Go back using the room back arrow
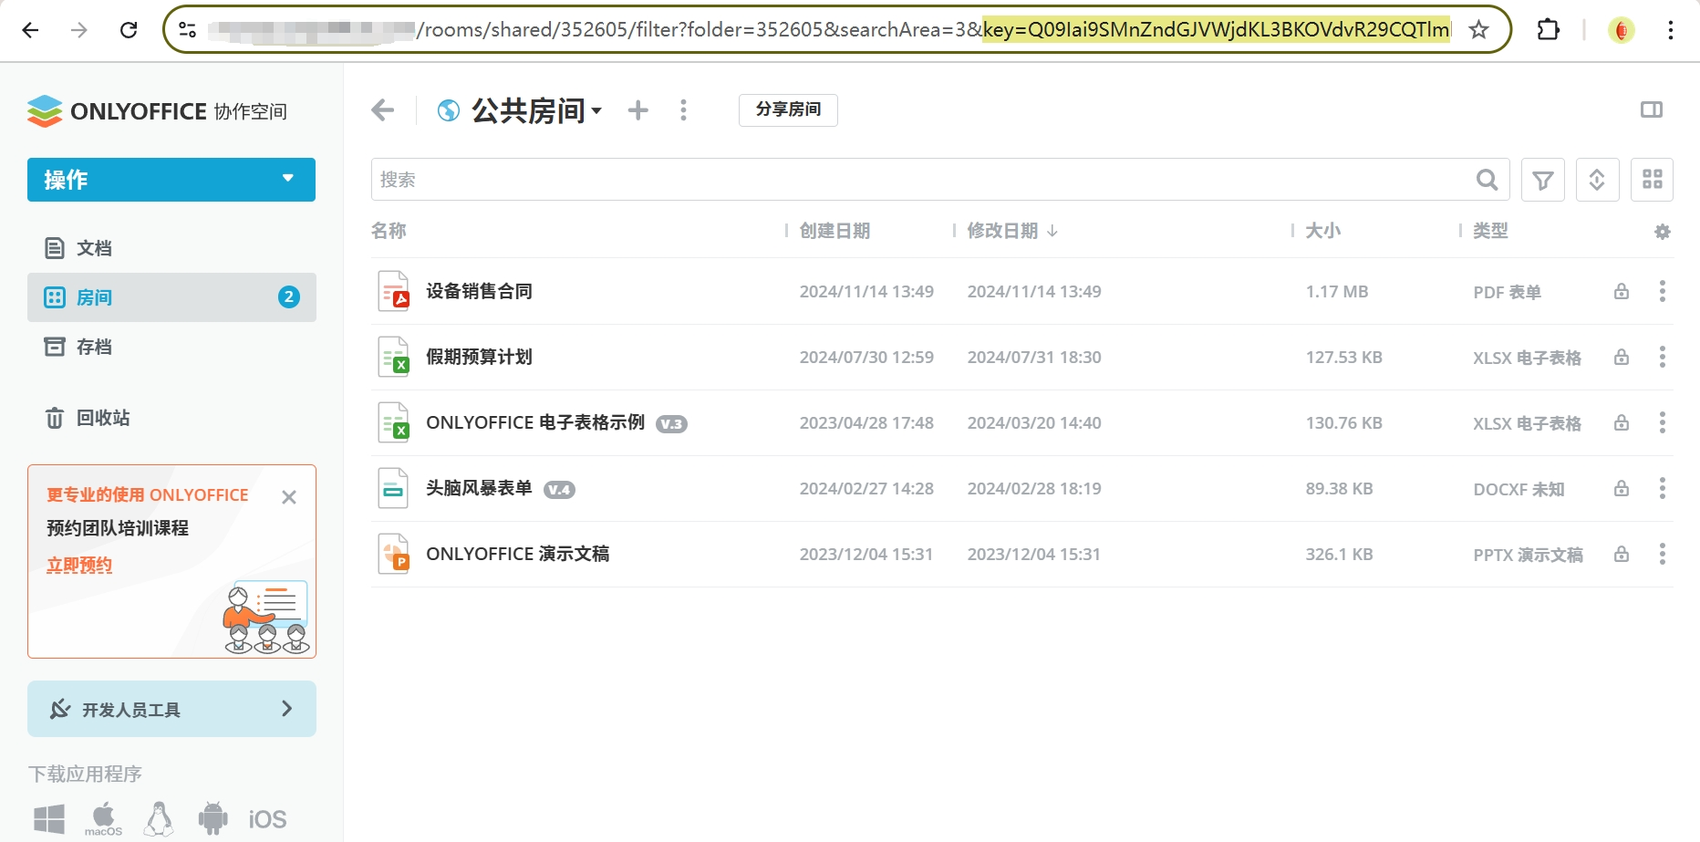 click(383, 110)
